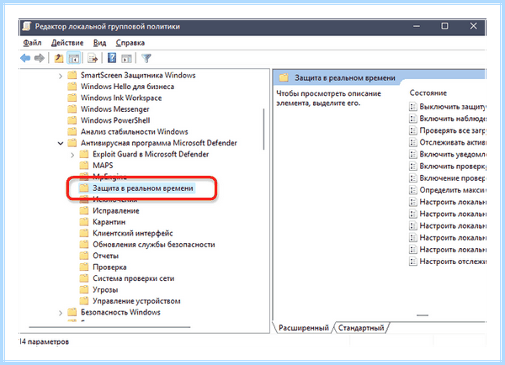
Task: Select Анализ стабильности Windows folder
Action: point(135,132)
